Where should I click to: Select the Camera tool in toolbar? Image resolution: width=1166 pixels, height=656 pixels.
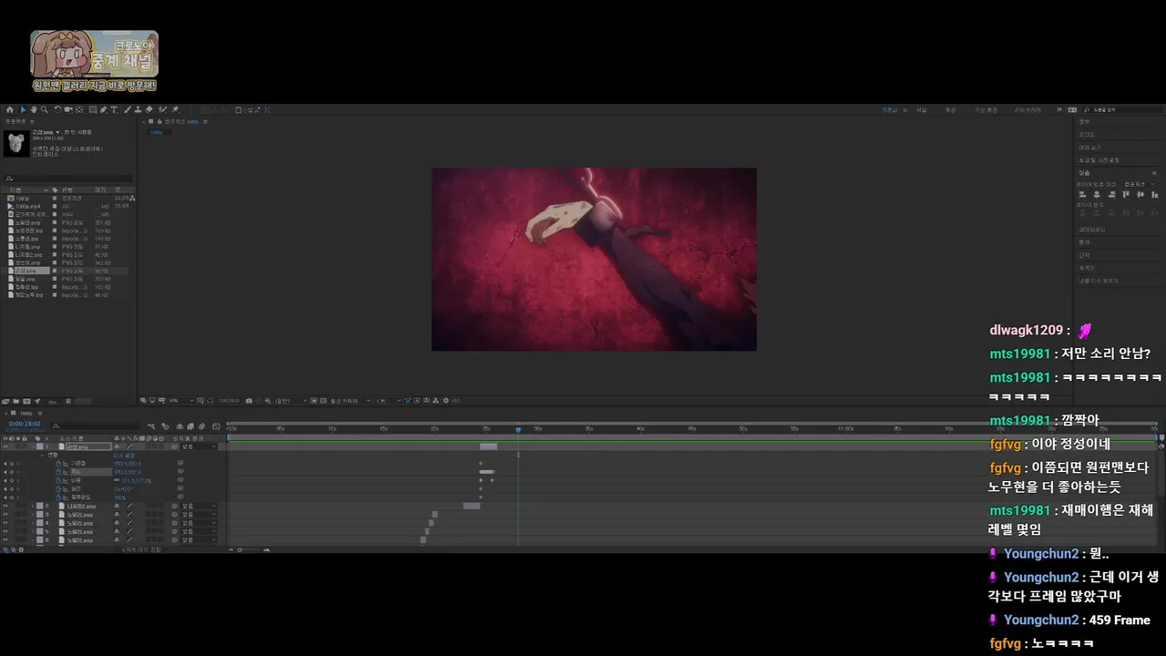pyautogui.click(x=68, y=109)
